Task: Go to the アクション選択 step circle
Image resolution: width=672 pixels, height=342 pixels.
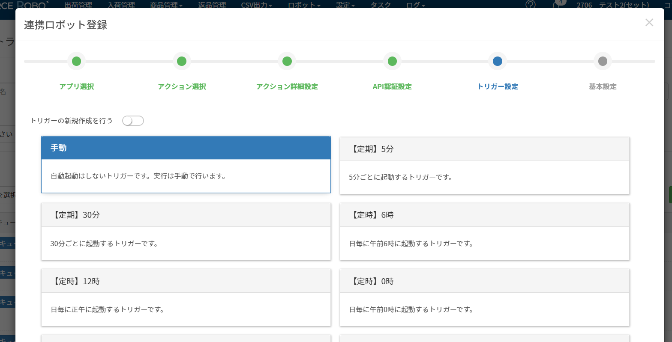Action: (182, 61)
